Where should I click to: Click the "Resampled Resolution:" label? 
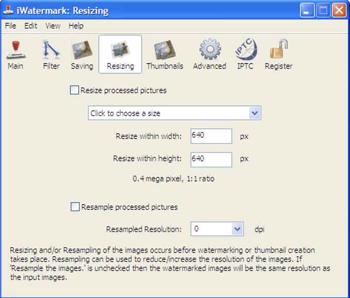pos(144,229)
